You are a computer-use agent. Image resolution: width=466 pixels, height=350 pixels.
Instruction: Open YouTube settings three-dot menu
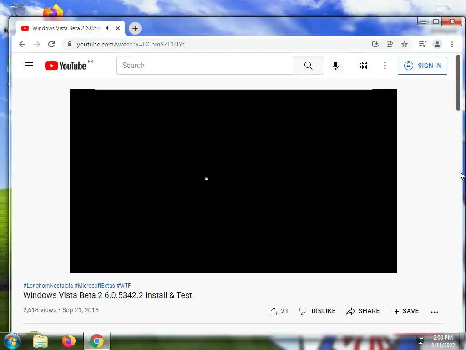click(385, 66)
